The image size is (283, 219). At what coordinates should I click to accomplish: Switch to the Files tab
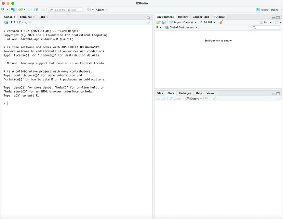160,93
